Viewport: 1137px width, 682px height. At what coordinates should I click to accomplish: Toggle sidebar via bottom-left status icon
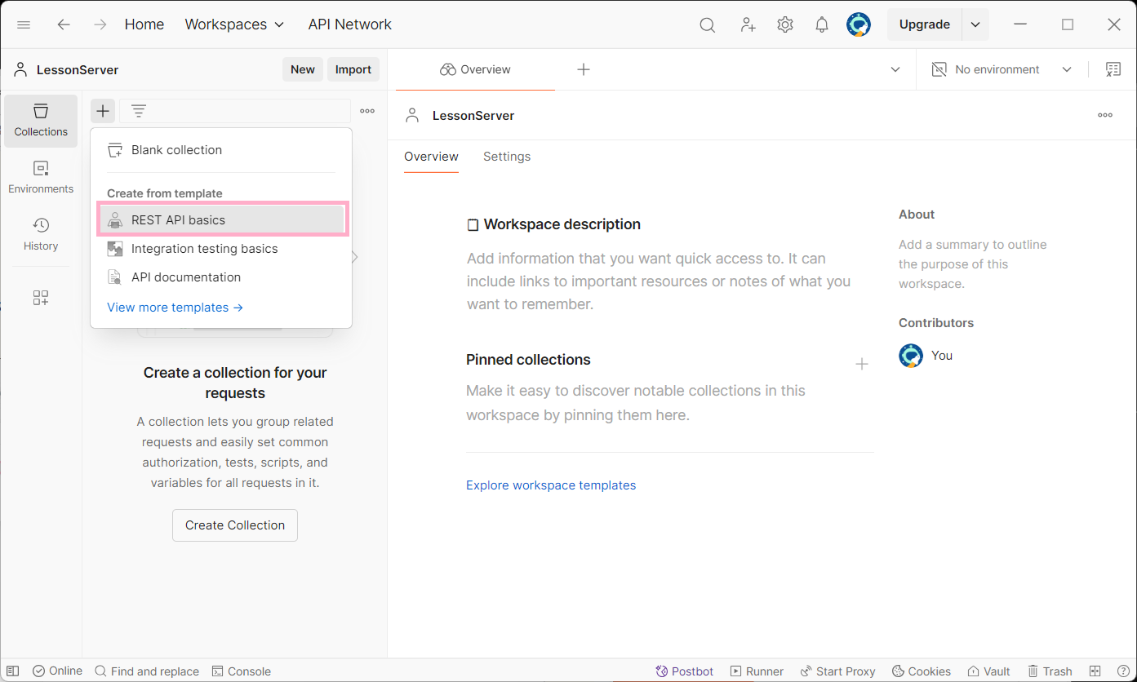coord(13,671)
